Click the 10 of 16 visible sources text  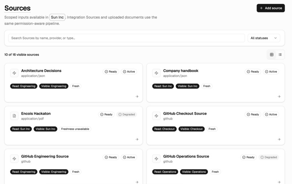22,55
